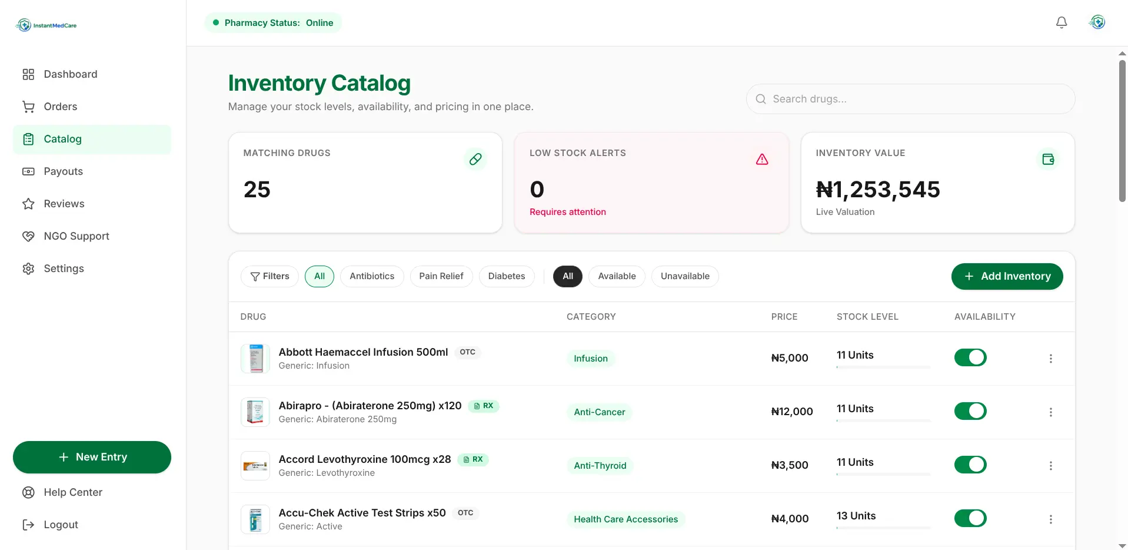Click the Reviews star icon

point(28,204)
